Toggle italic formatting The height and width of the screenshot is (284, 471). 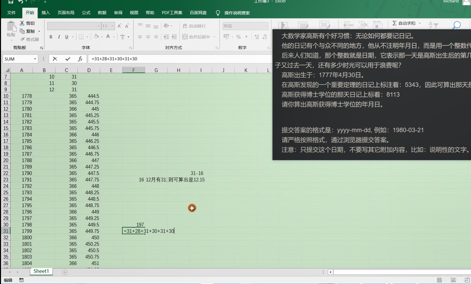[x=59, y=37]
